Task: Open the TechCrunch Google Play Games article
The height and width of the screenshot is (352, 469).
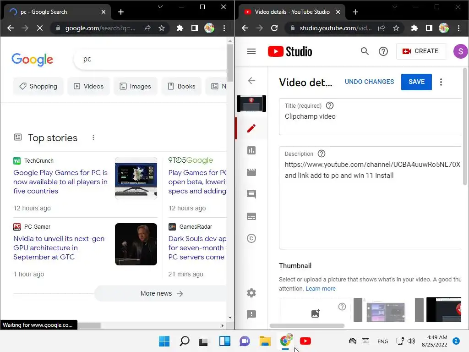Action: [60, 181]
